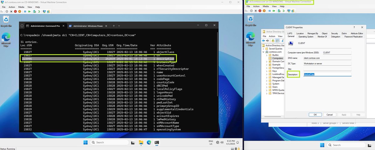Click the volume icon in dc1 system tray
Screen dimensions: 375x150
[x=222, y=142]
